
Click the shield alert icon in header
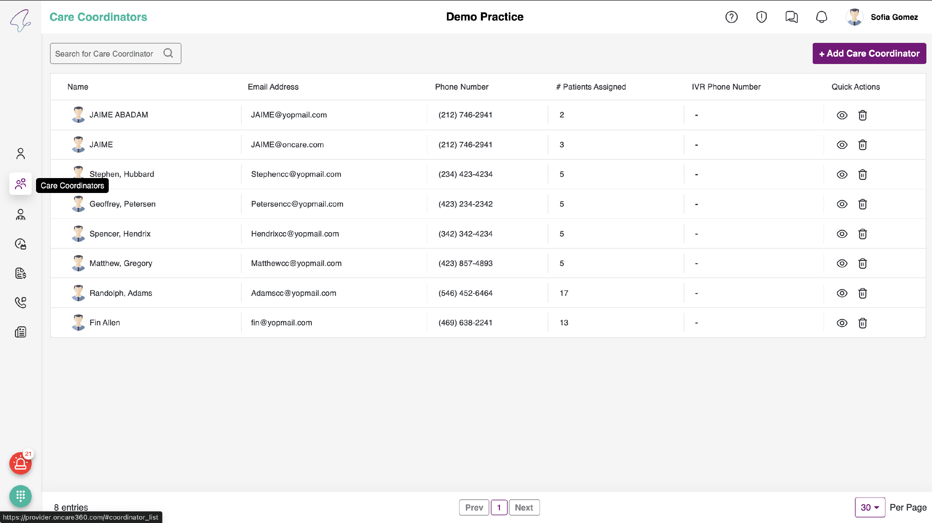[x=761, y=17]
